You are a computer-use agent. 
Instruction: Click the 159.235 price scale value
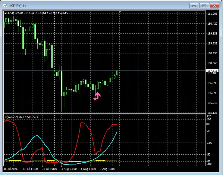(x=212, y=44)
